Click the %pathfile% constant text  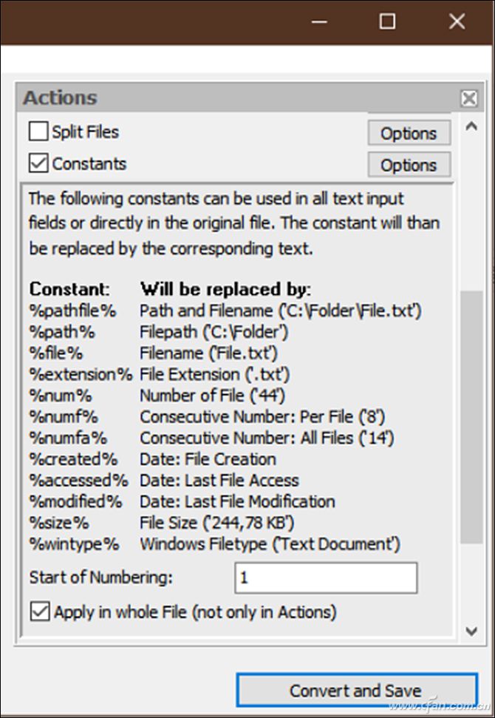72,311
